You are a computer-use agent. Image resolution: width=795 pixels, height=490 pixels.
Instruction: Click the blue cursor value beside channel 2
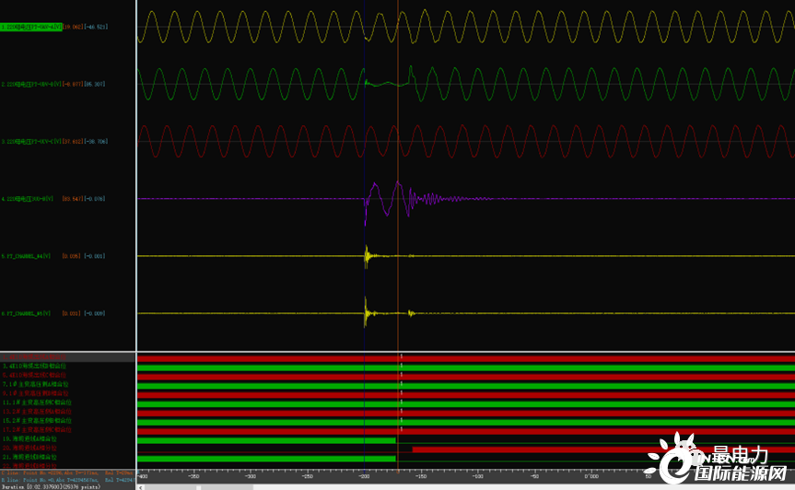tap(95, 84)
